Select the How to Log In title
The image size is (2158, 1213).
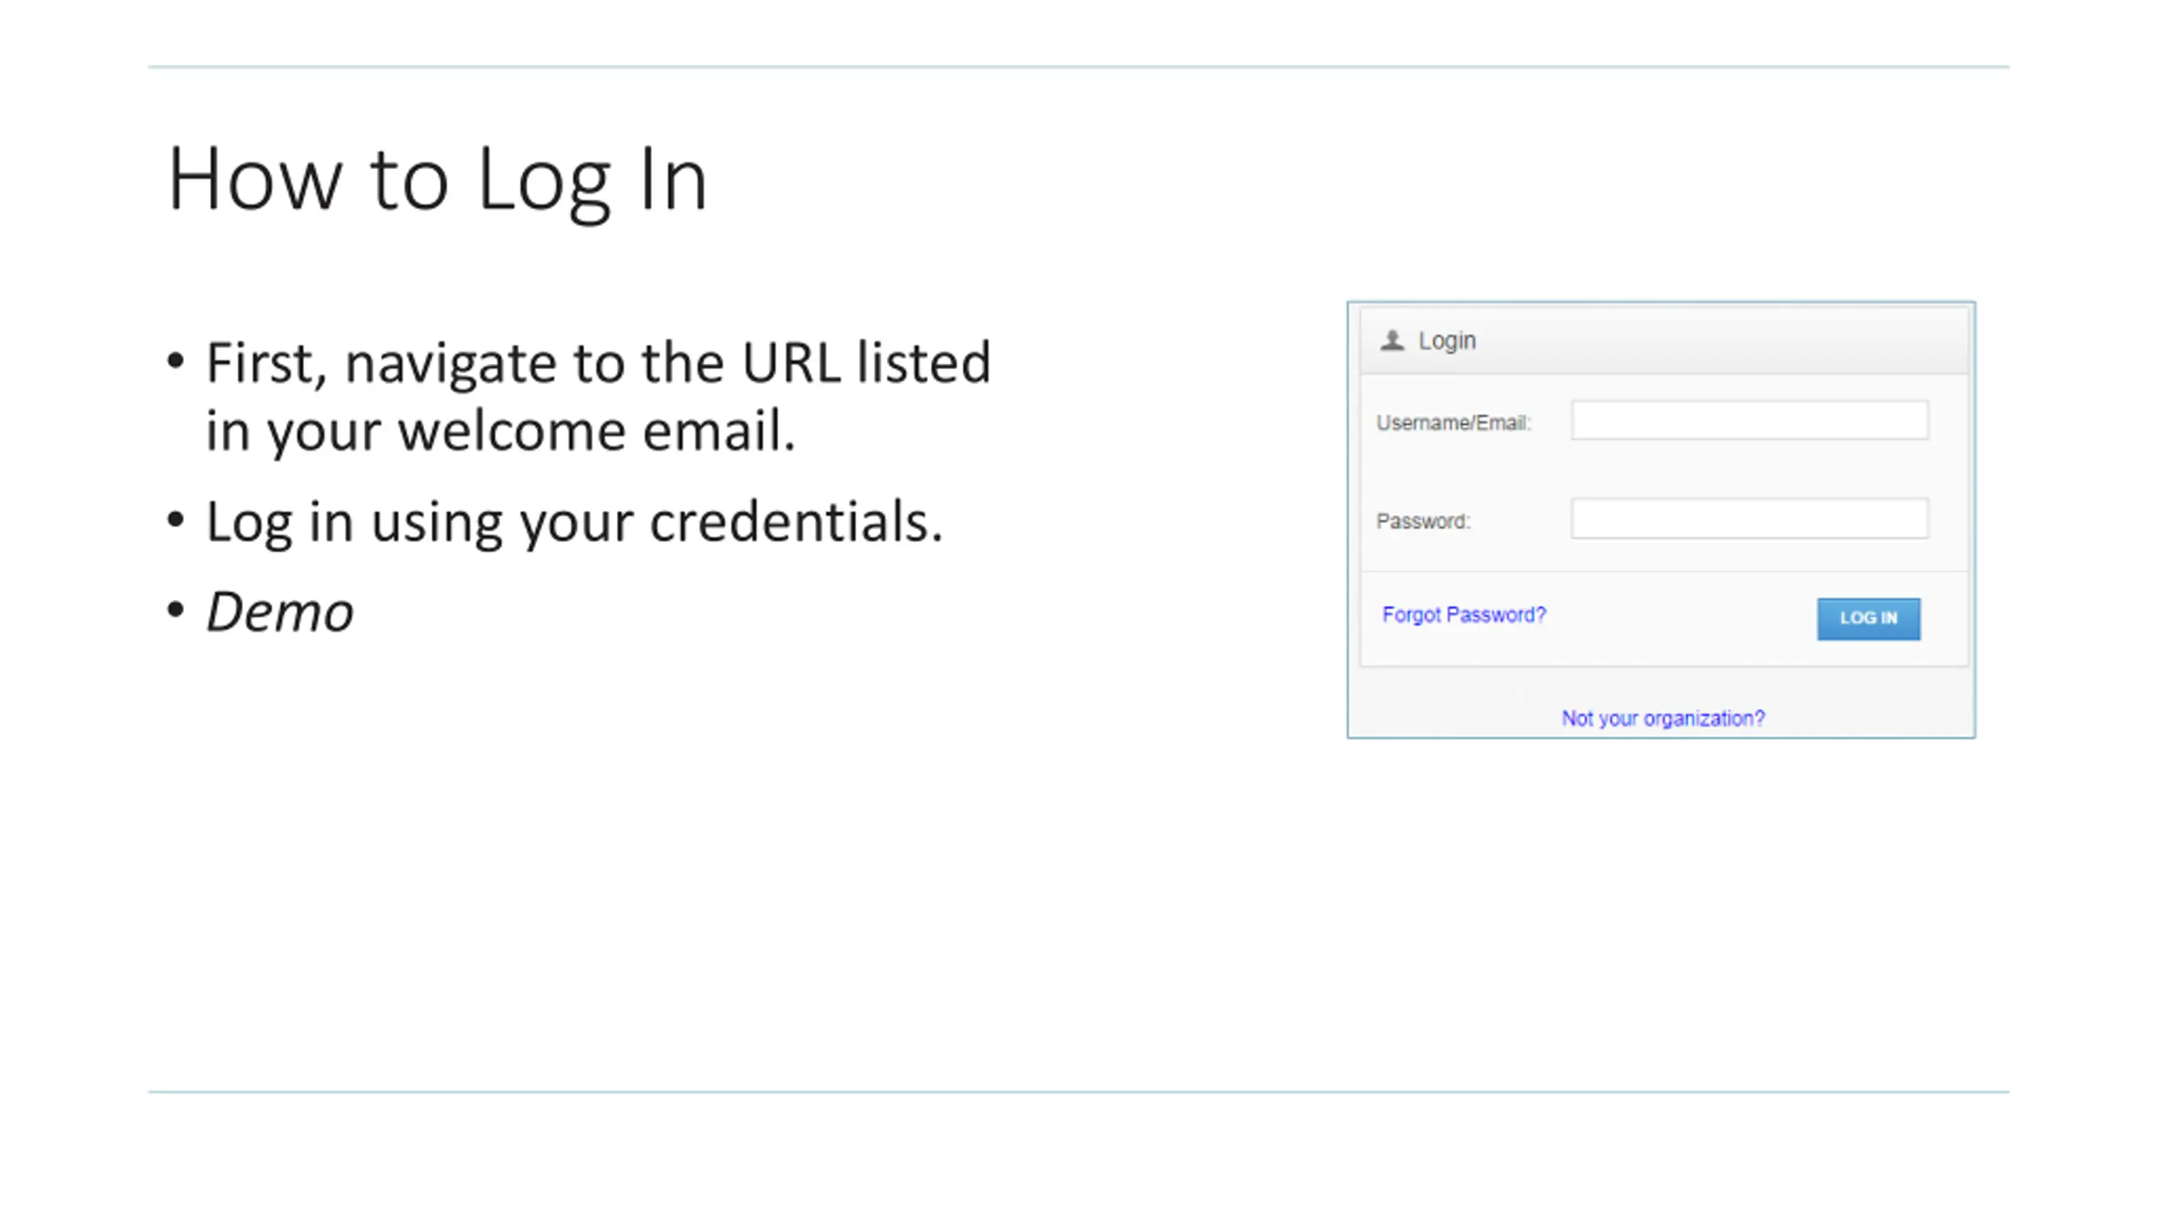click(x=438, y=180)
